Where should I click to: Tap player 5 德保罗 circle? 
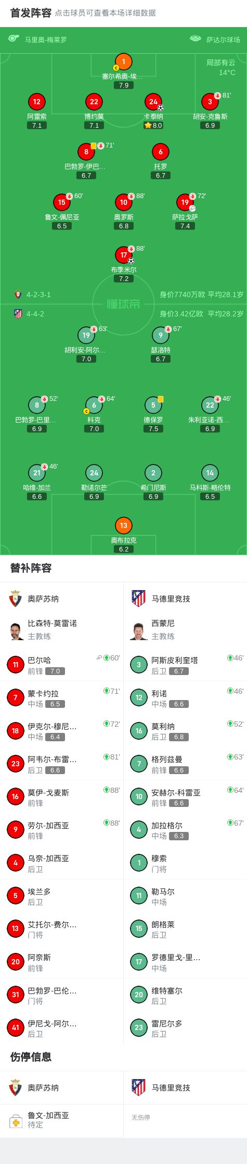click(x=153, y=405)
